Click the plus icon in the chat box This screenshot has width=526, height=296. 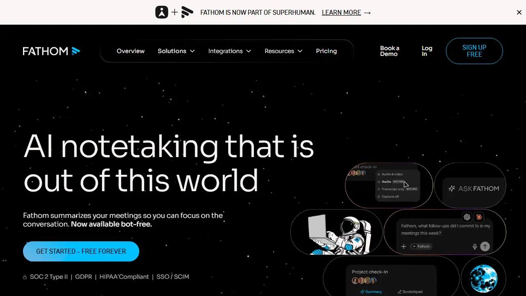click(404, 246)
